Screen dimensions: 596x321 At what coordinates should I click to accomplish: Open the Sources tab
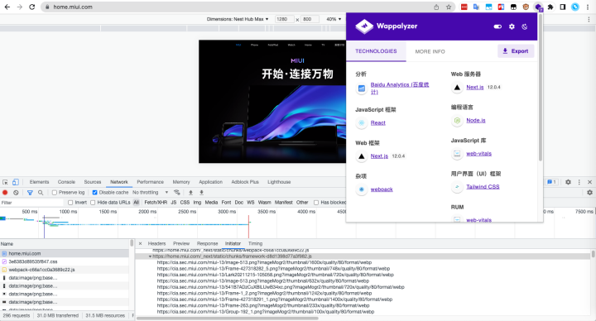93,182
